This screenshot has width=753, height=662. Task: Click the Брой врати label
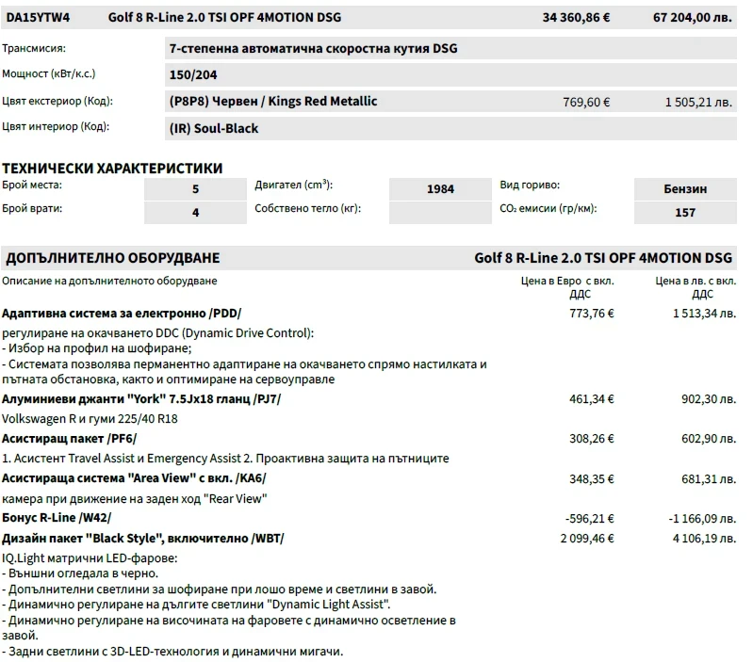point(32,209)
